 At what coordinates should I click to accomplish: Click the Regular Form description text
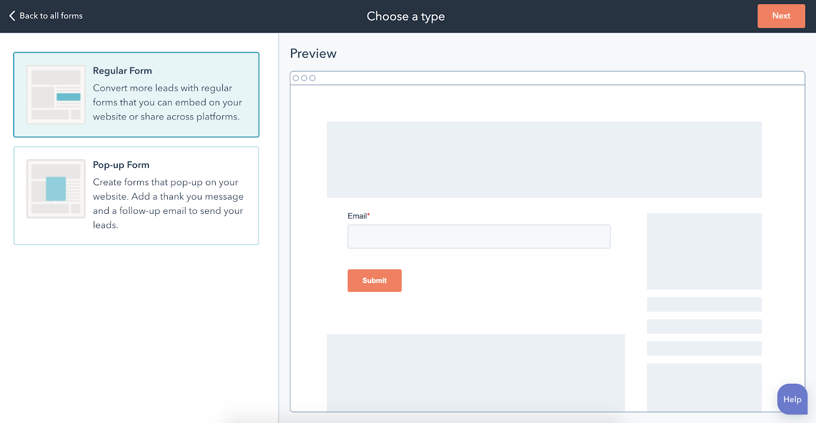click(x=167, y=103)
